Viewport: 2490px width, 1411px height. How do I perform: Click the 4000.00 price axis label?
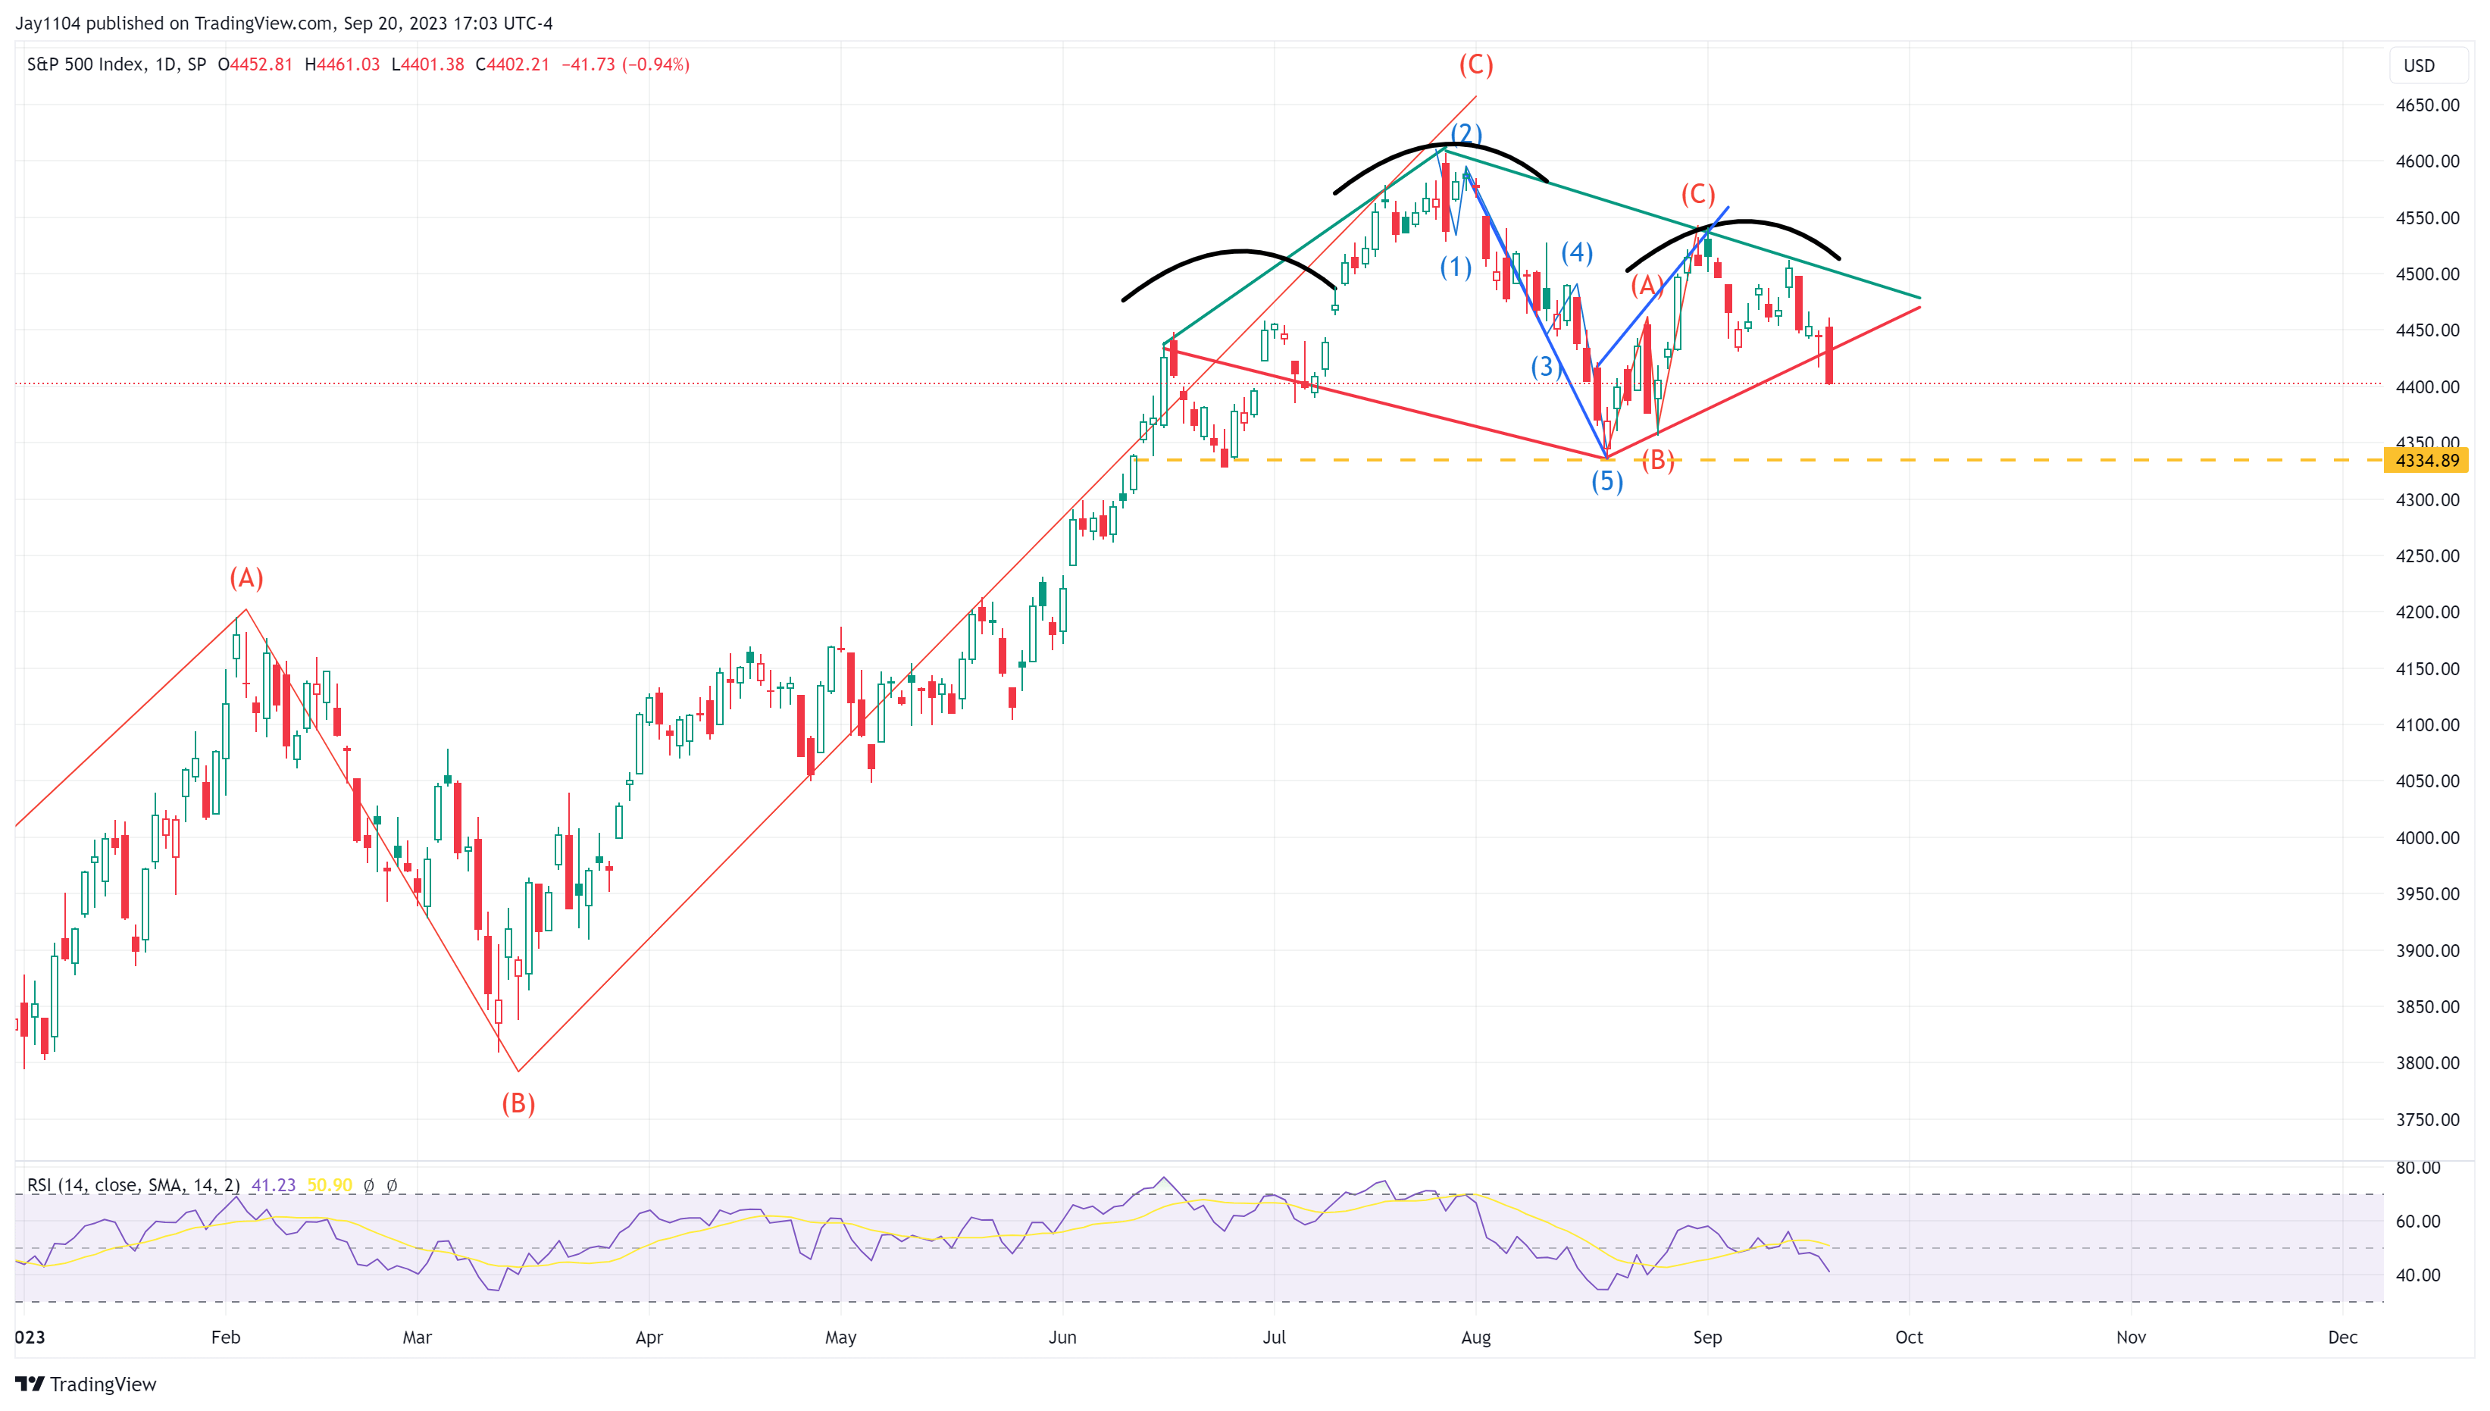coord(2427,837)
